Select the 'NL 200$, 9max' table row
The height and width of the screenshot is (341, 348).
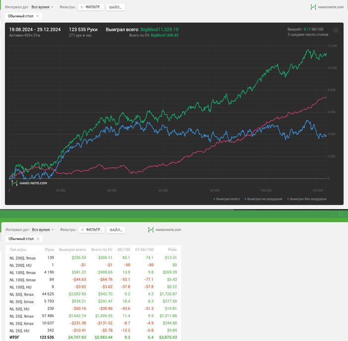93,258
